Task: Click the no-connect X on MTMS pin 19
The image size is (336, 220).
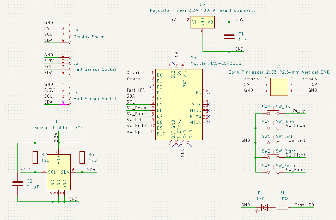Action: 209,116
